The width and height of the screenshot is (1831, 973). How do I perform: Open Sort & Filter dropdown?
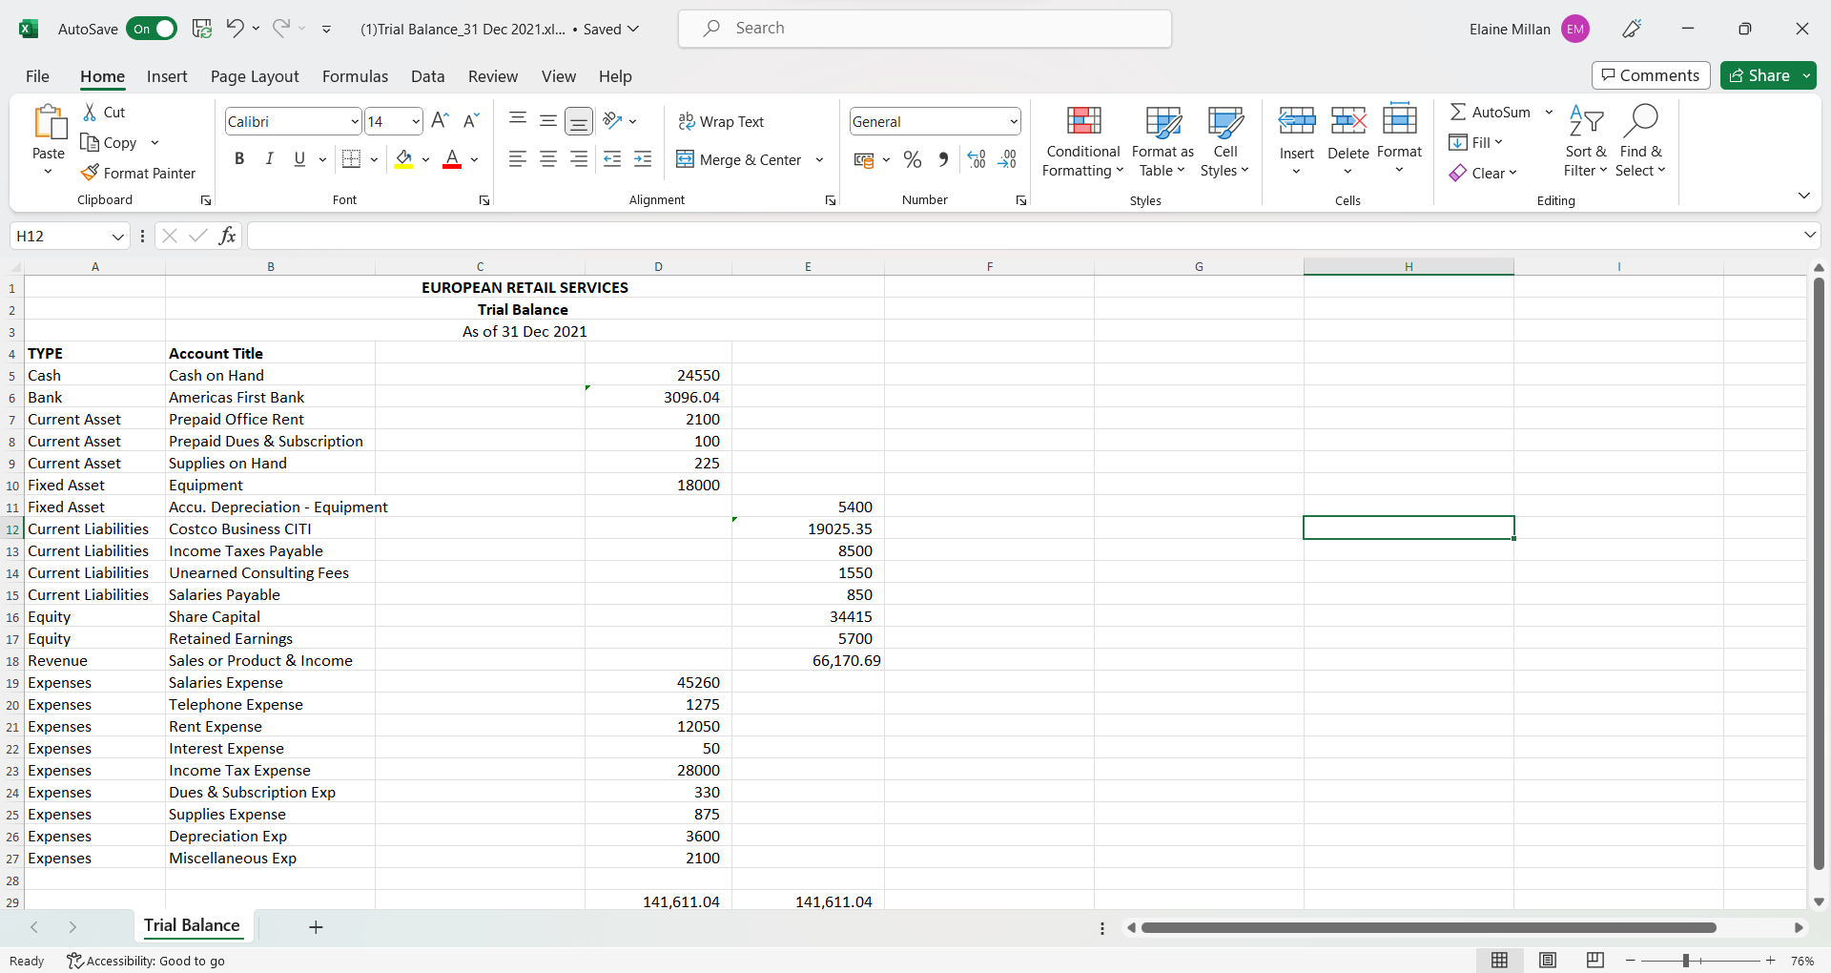1586,160
